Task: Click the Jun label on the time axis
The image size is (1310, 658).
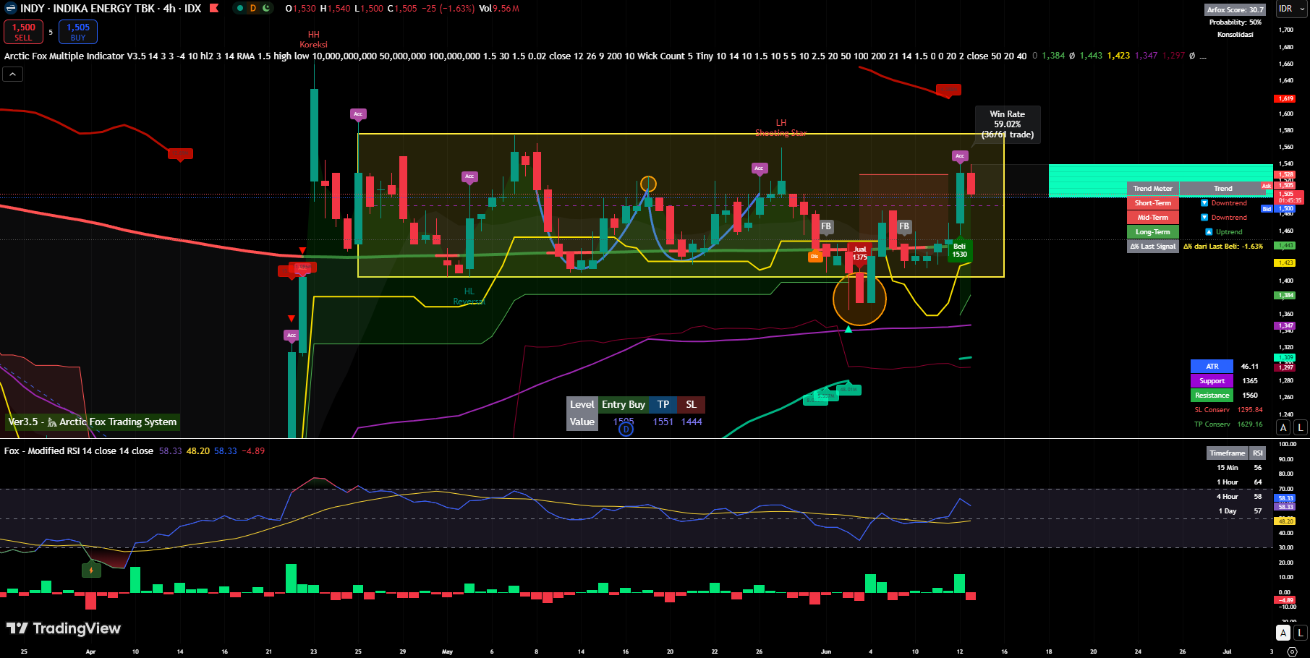Action: pyautogui.click(x=826, y=651)
